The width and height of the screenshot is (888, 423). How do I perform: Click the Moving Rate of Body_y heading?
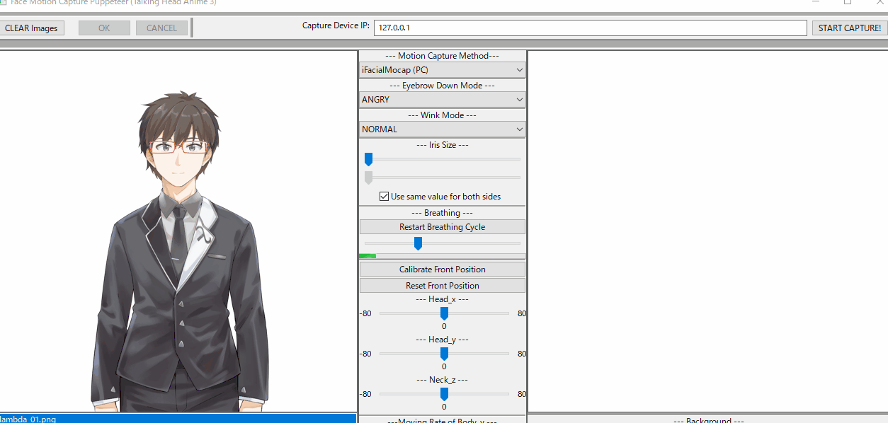[x=443, y=420]
